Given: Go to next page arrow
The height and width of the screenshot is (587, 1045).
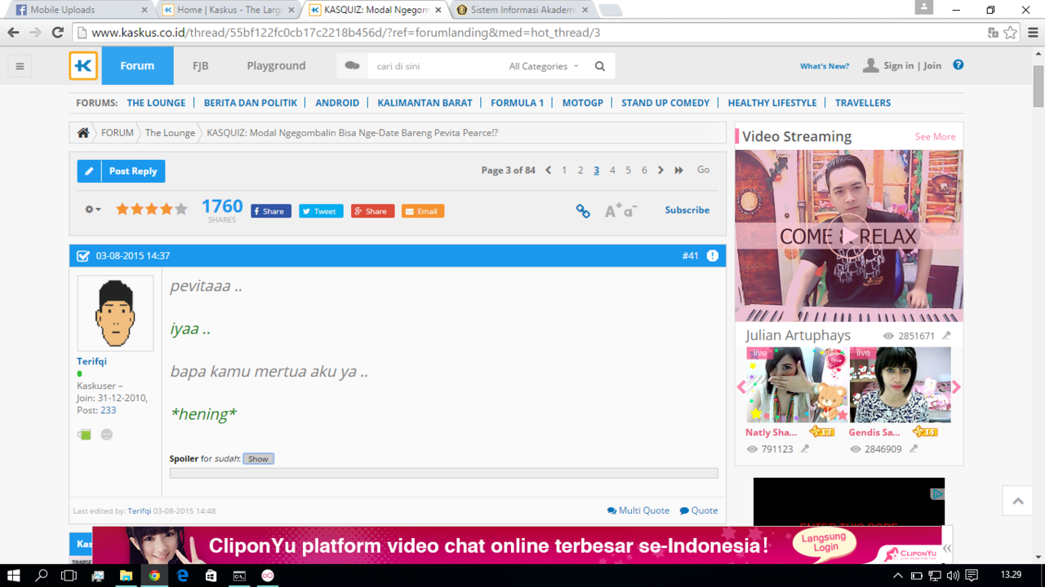Looking at the screenshot, I should tap(660, 170).
